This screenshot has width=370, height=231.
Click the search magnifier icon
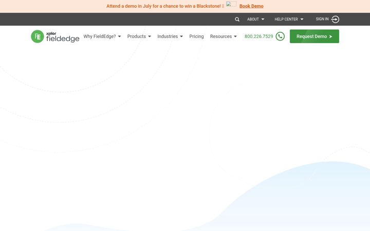(237, 20)
